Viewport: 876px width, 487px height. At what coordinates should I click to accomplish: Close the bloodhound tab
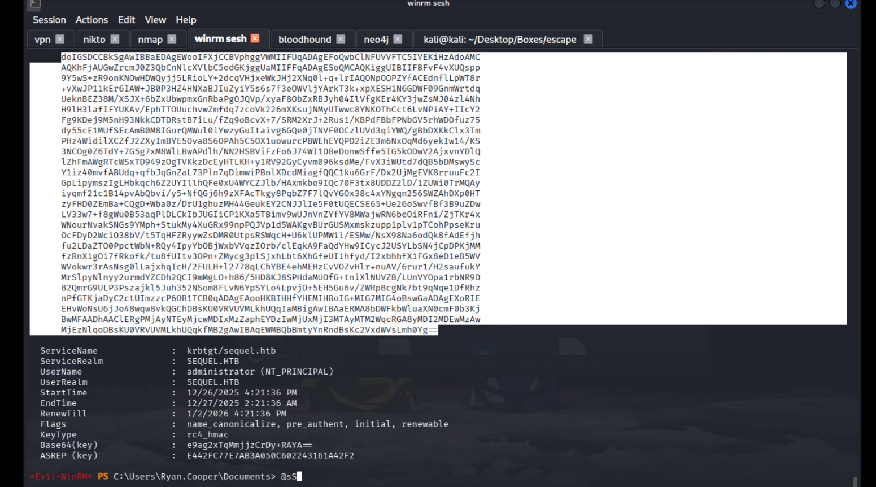341,39
